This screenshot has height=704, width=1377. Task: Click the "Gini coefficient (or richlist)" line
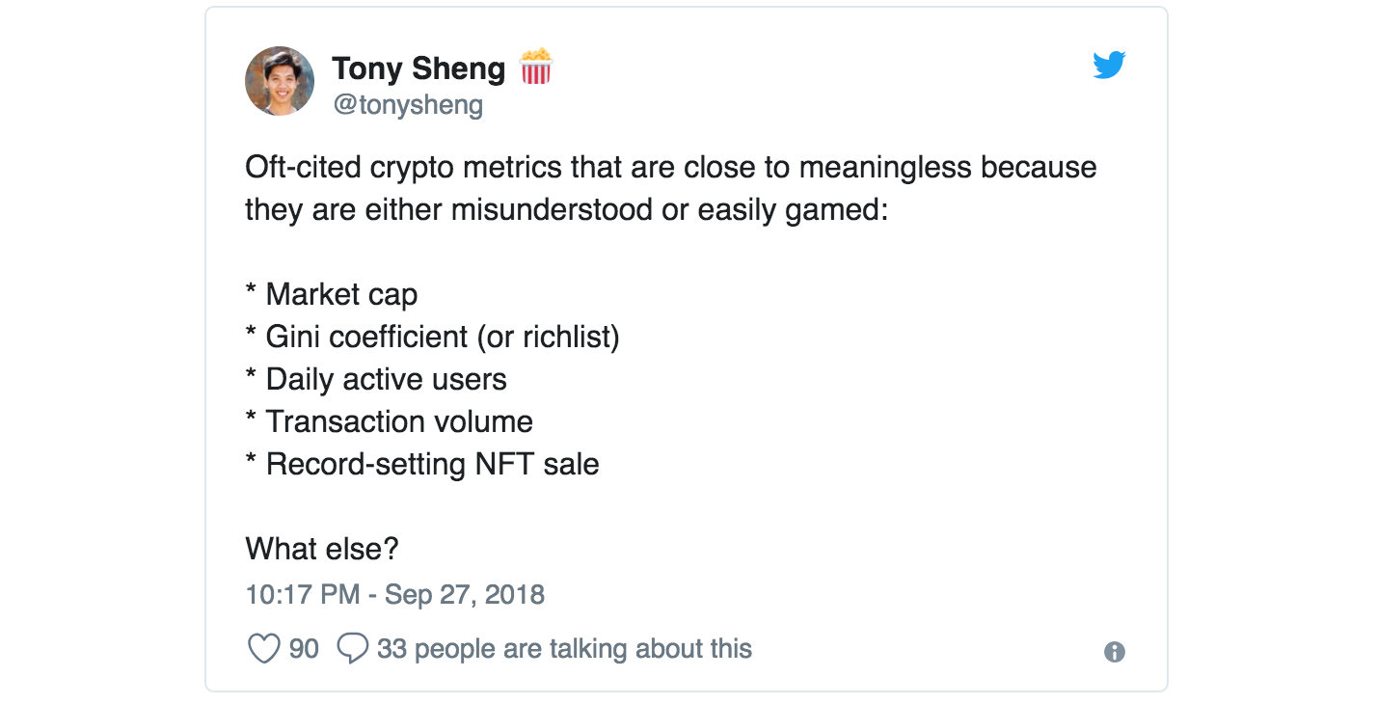433,337
